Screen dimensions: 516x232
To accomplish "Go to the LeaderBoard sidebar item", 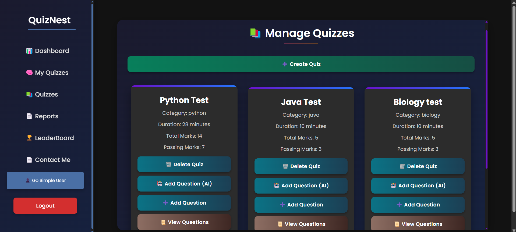I will pos(54,138).
